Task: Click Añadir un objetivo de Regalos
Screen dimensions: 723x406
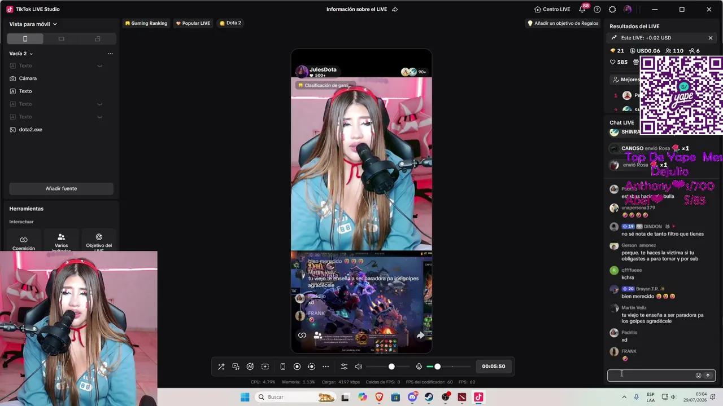Action: click(x=563, y=23)
